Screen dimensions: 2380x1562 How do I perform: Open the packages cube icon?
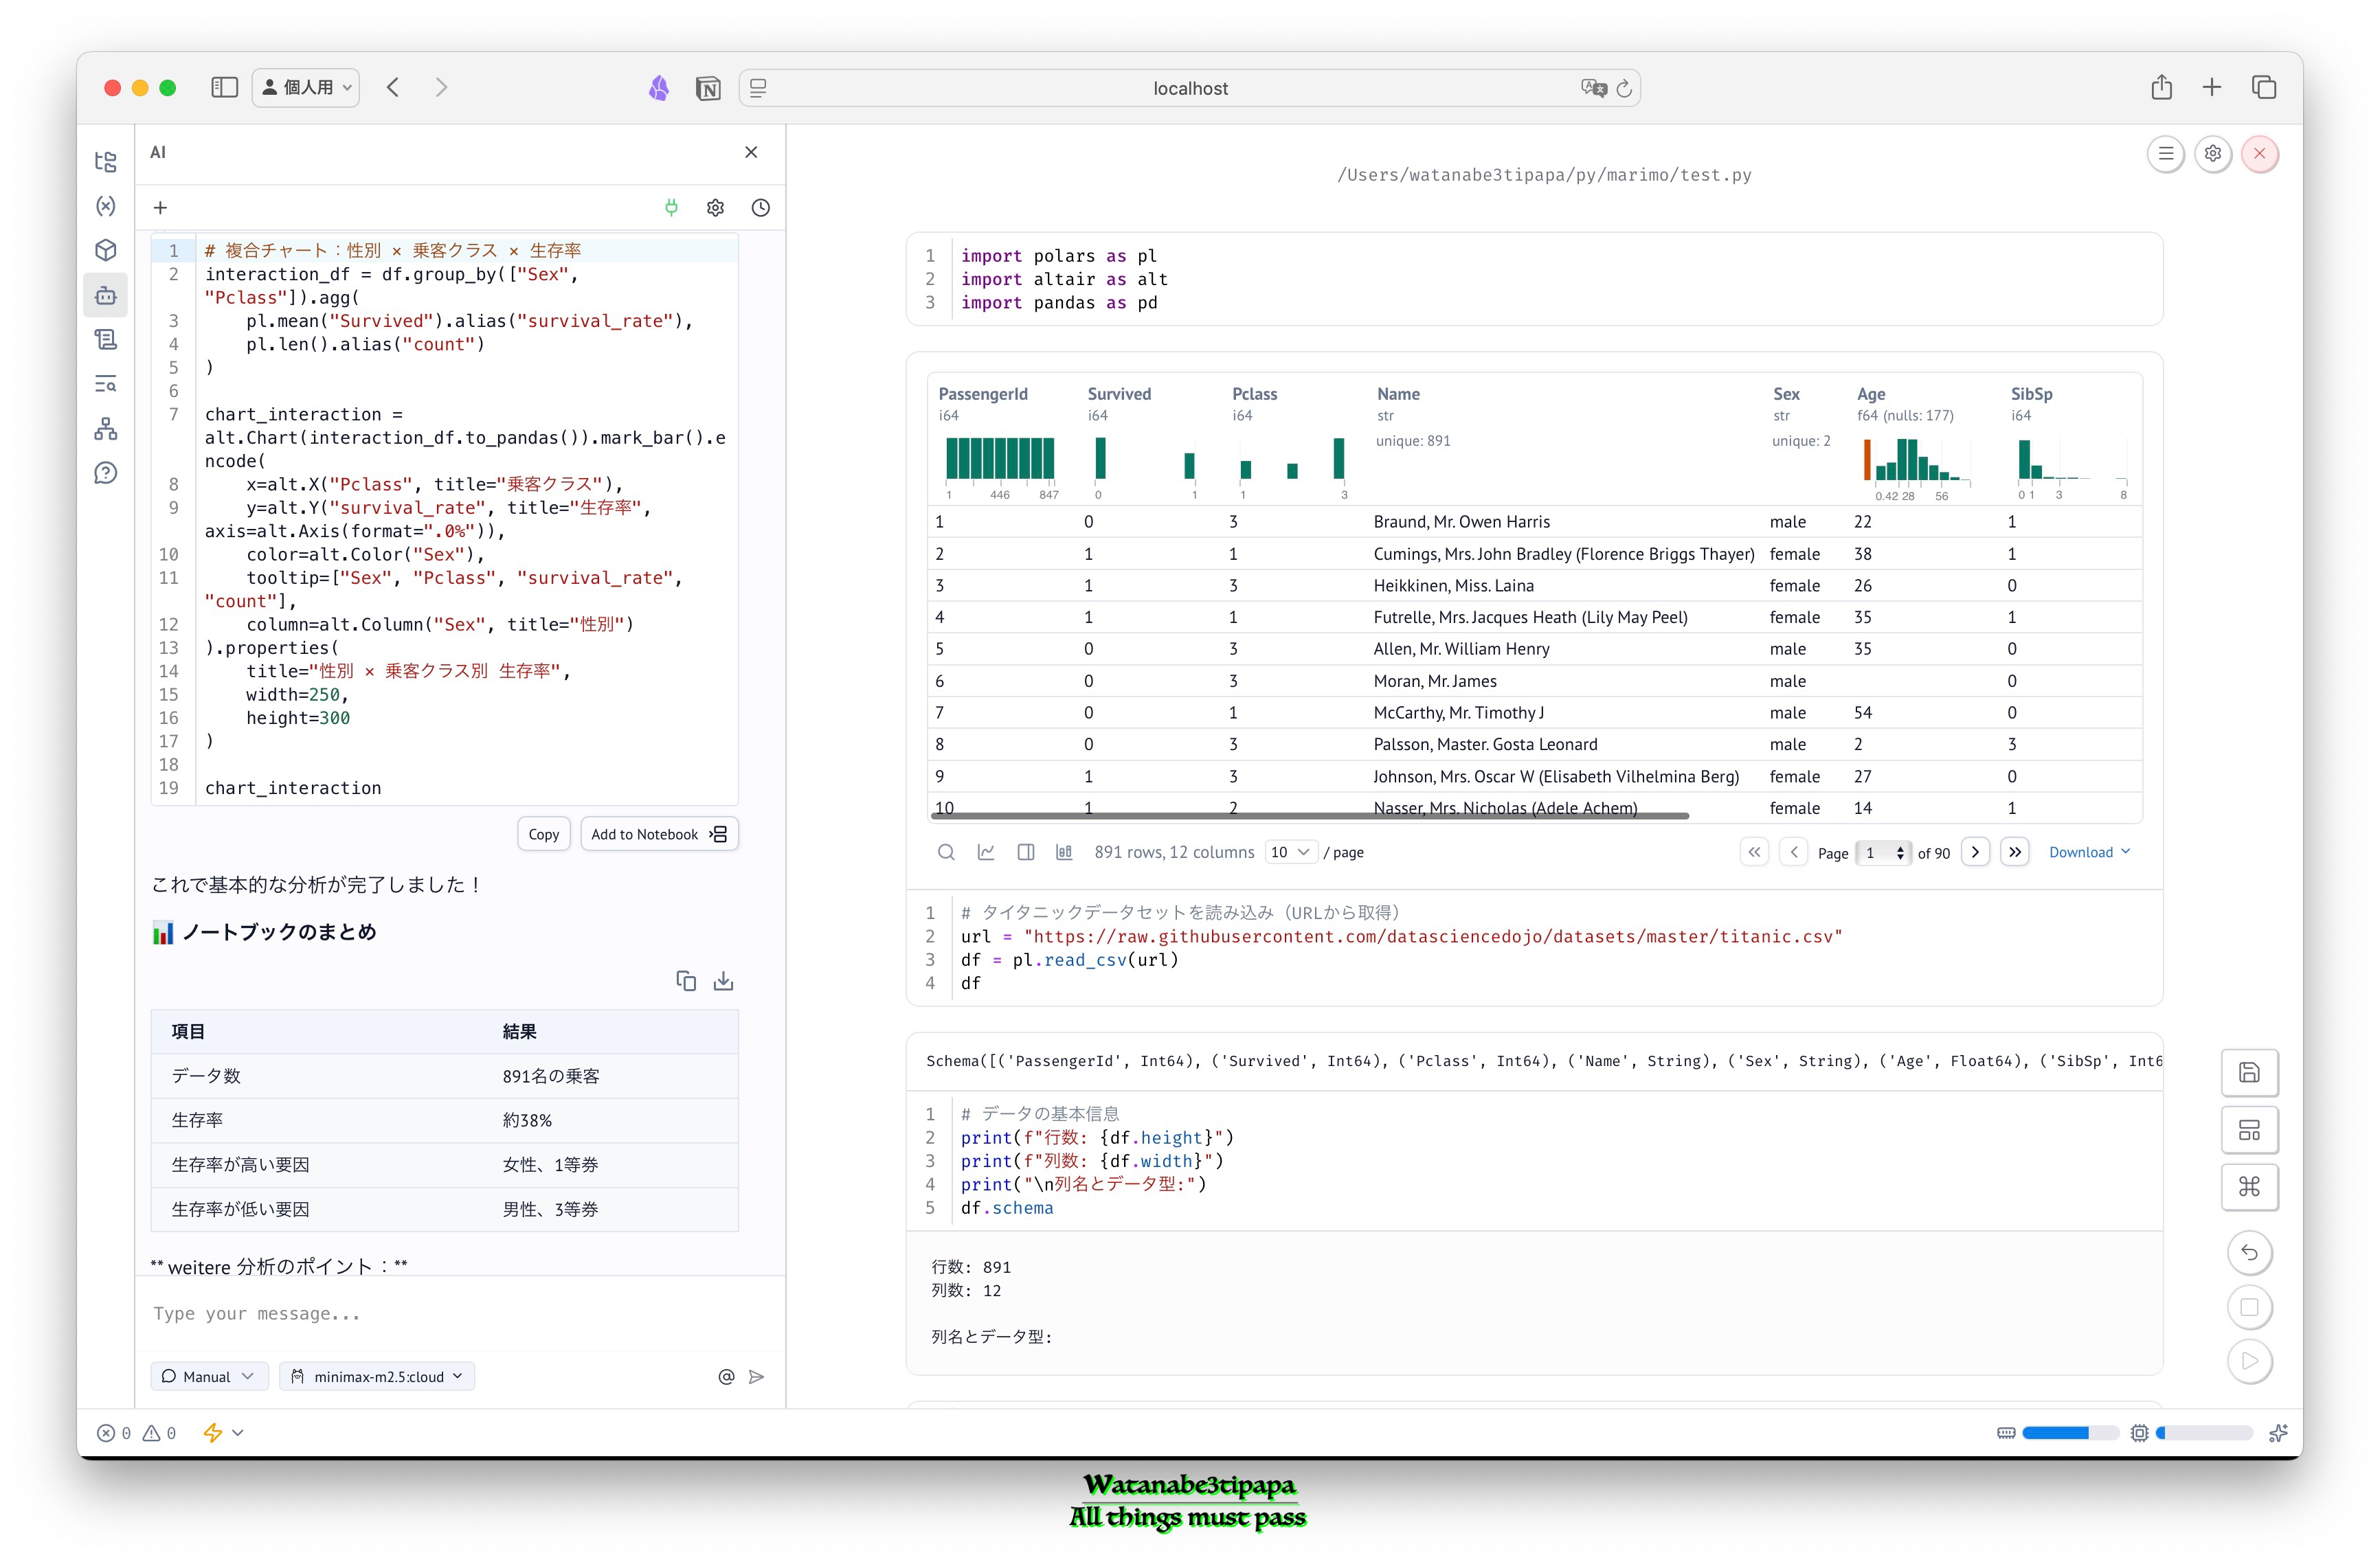[x=106, y=250]
